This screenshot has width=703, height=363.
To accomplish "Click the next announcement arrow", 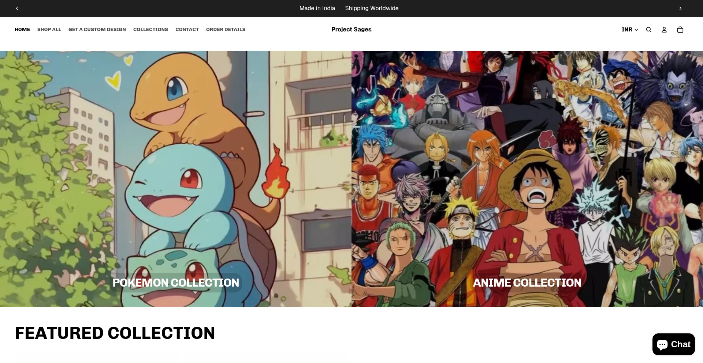I will pyautogui.click(x=680, y=8).
